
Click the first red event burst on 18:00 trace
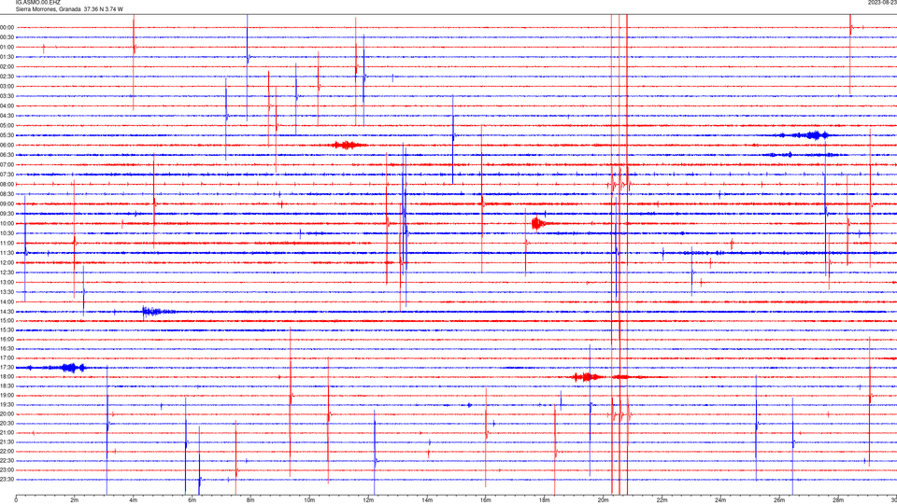(587, 376)
